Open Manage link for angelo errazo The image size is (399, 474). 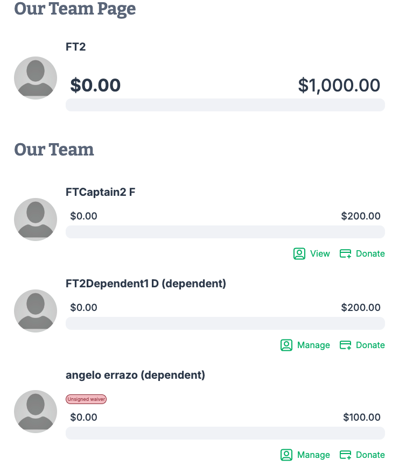point(313,455)
